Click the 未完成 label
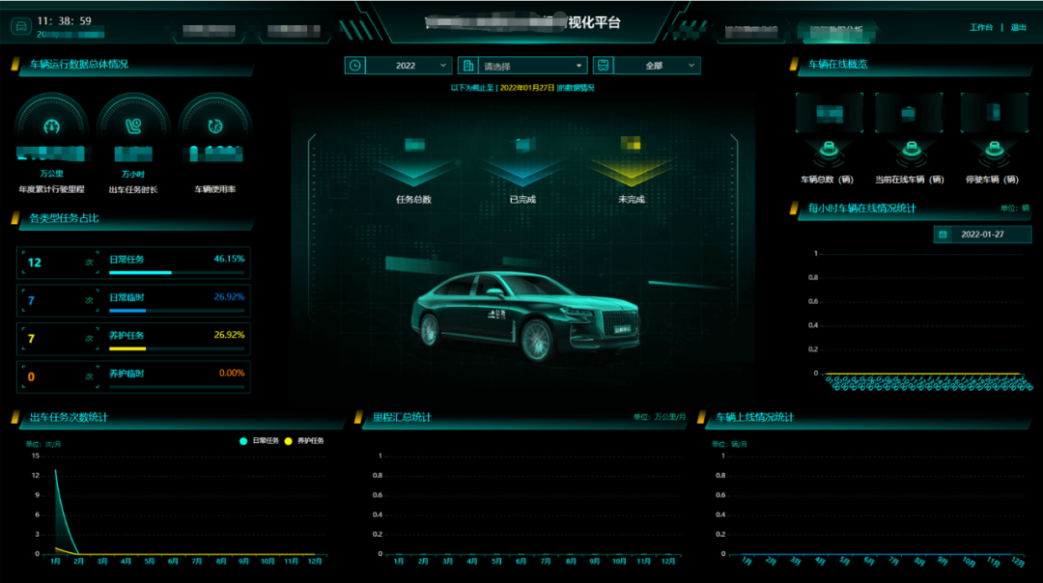The width and height of the screenshot is (1043, 583). pyautogui.click(x=632, y=200)
